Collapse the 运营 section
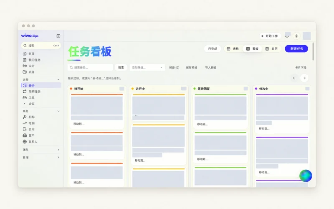This screenshot has width=334, height=209. (58, 79)
